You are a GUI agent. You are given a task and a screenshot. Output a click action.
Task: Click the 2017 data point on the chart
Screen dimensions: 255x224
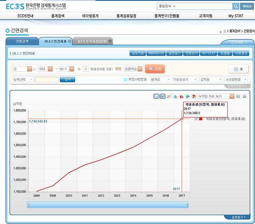[182, 119]
